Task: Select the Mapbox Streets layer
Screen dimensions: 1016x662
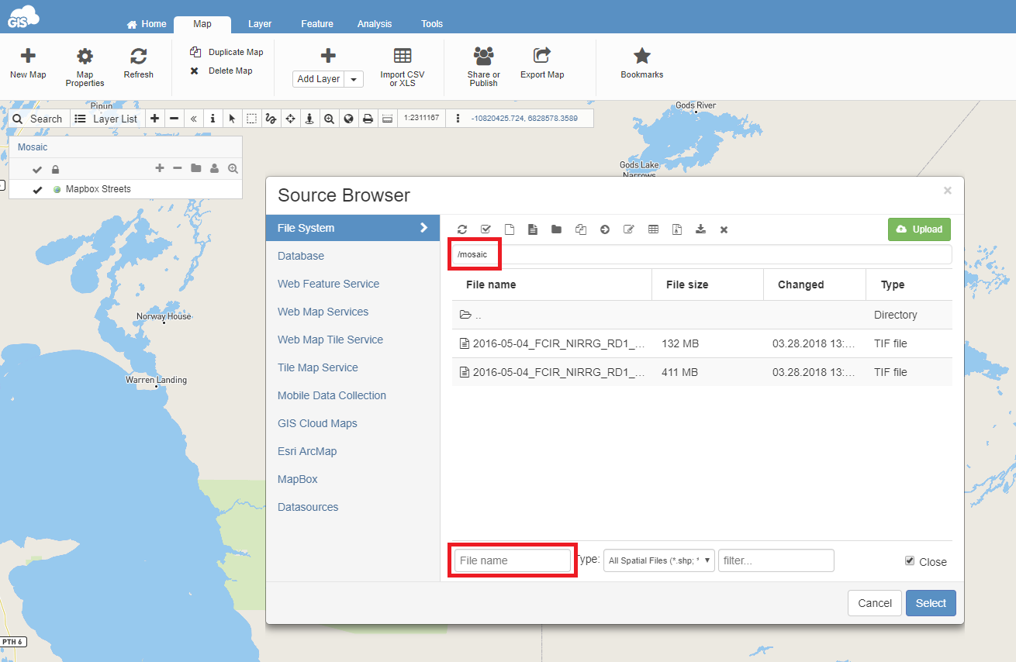Action: pyautogui.click(x=98, y=189)
